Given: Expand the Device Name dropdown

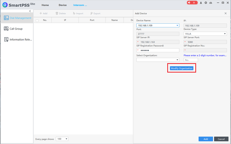Looking at the screenshot, I should click(x=177, y=26).
